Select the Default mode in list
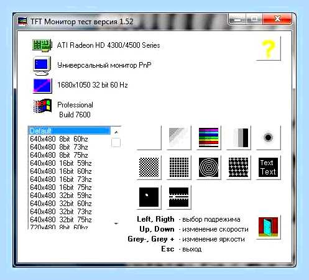The image size is (309, 280). coord(69,131)
